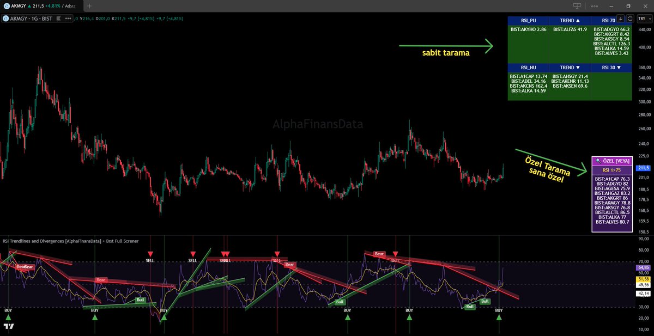Click the SELL marker arrow on the RSI panel

pos(151,253)
